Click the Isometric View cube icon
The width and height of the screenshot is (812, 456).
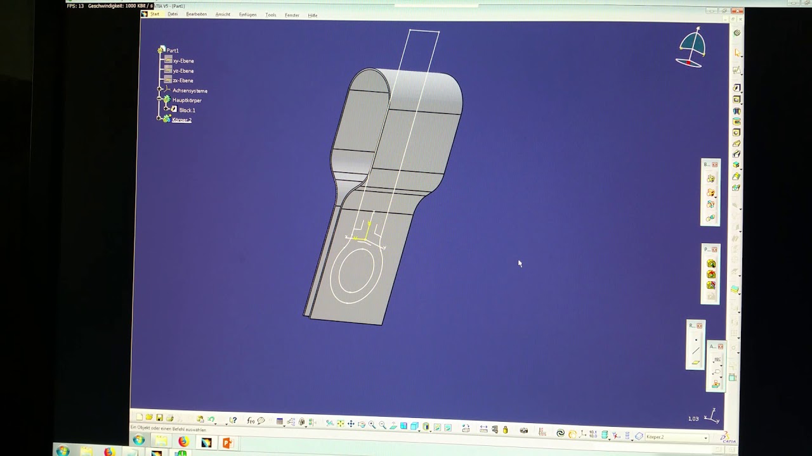click(x=414, y=426)
